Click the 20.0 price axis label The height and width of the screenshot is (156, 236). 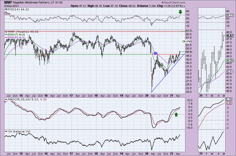pos(189,92)
